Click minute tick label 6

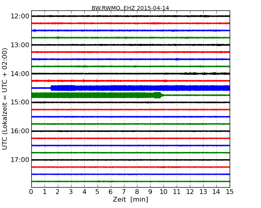click(110, 192)
